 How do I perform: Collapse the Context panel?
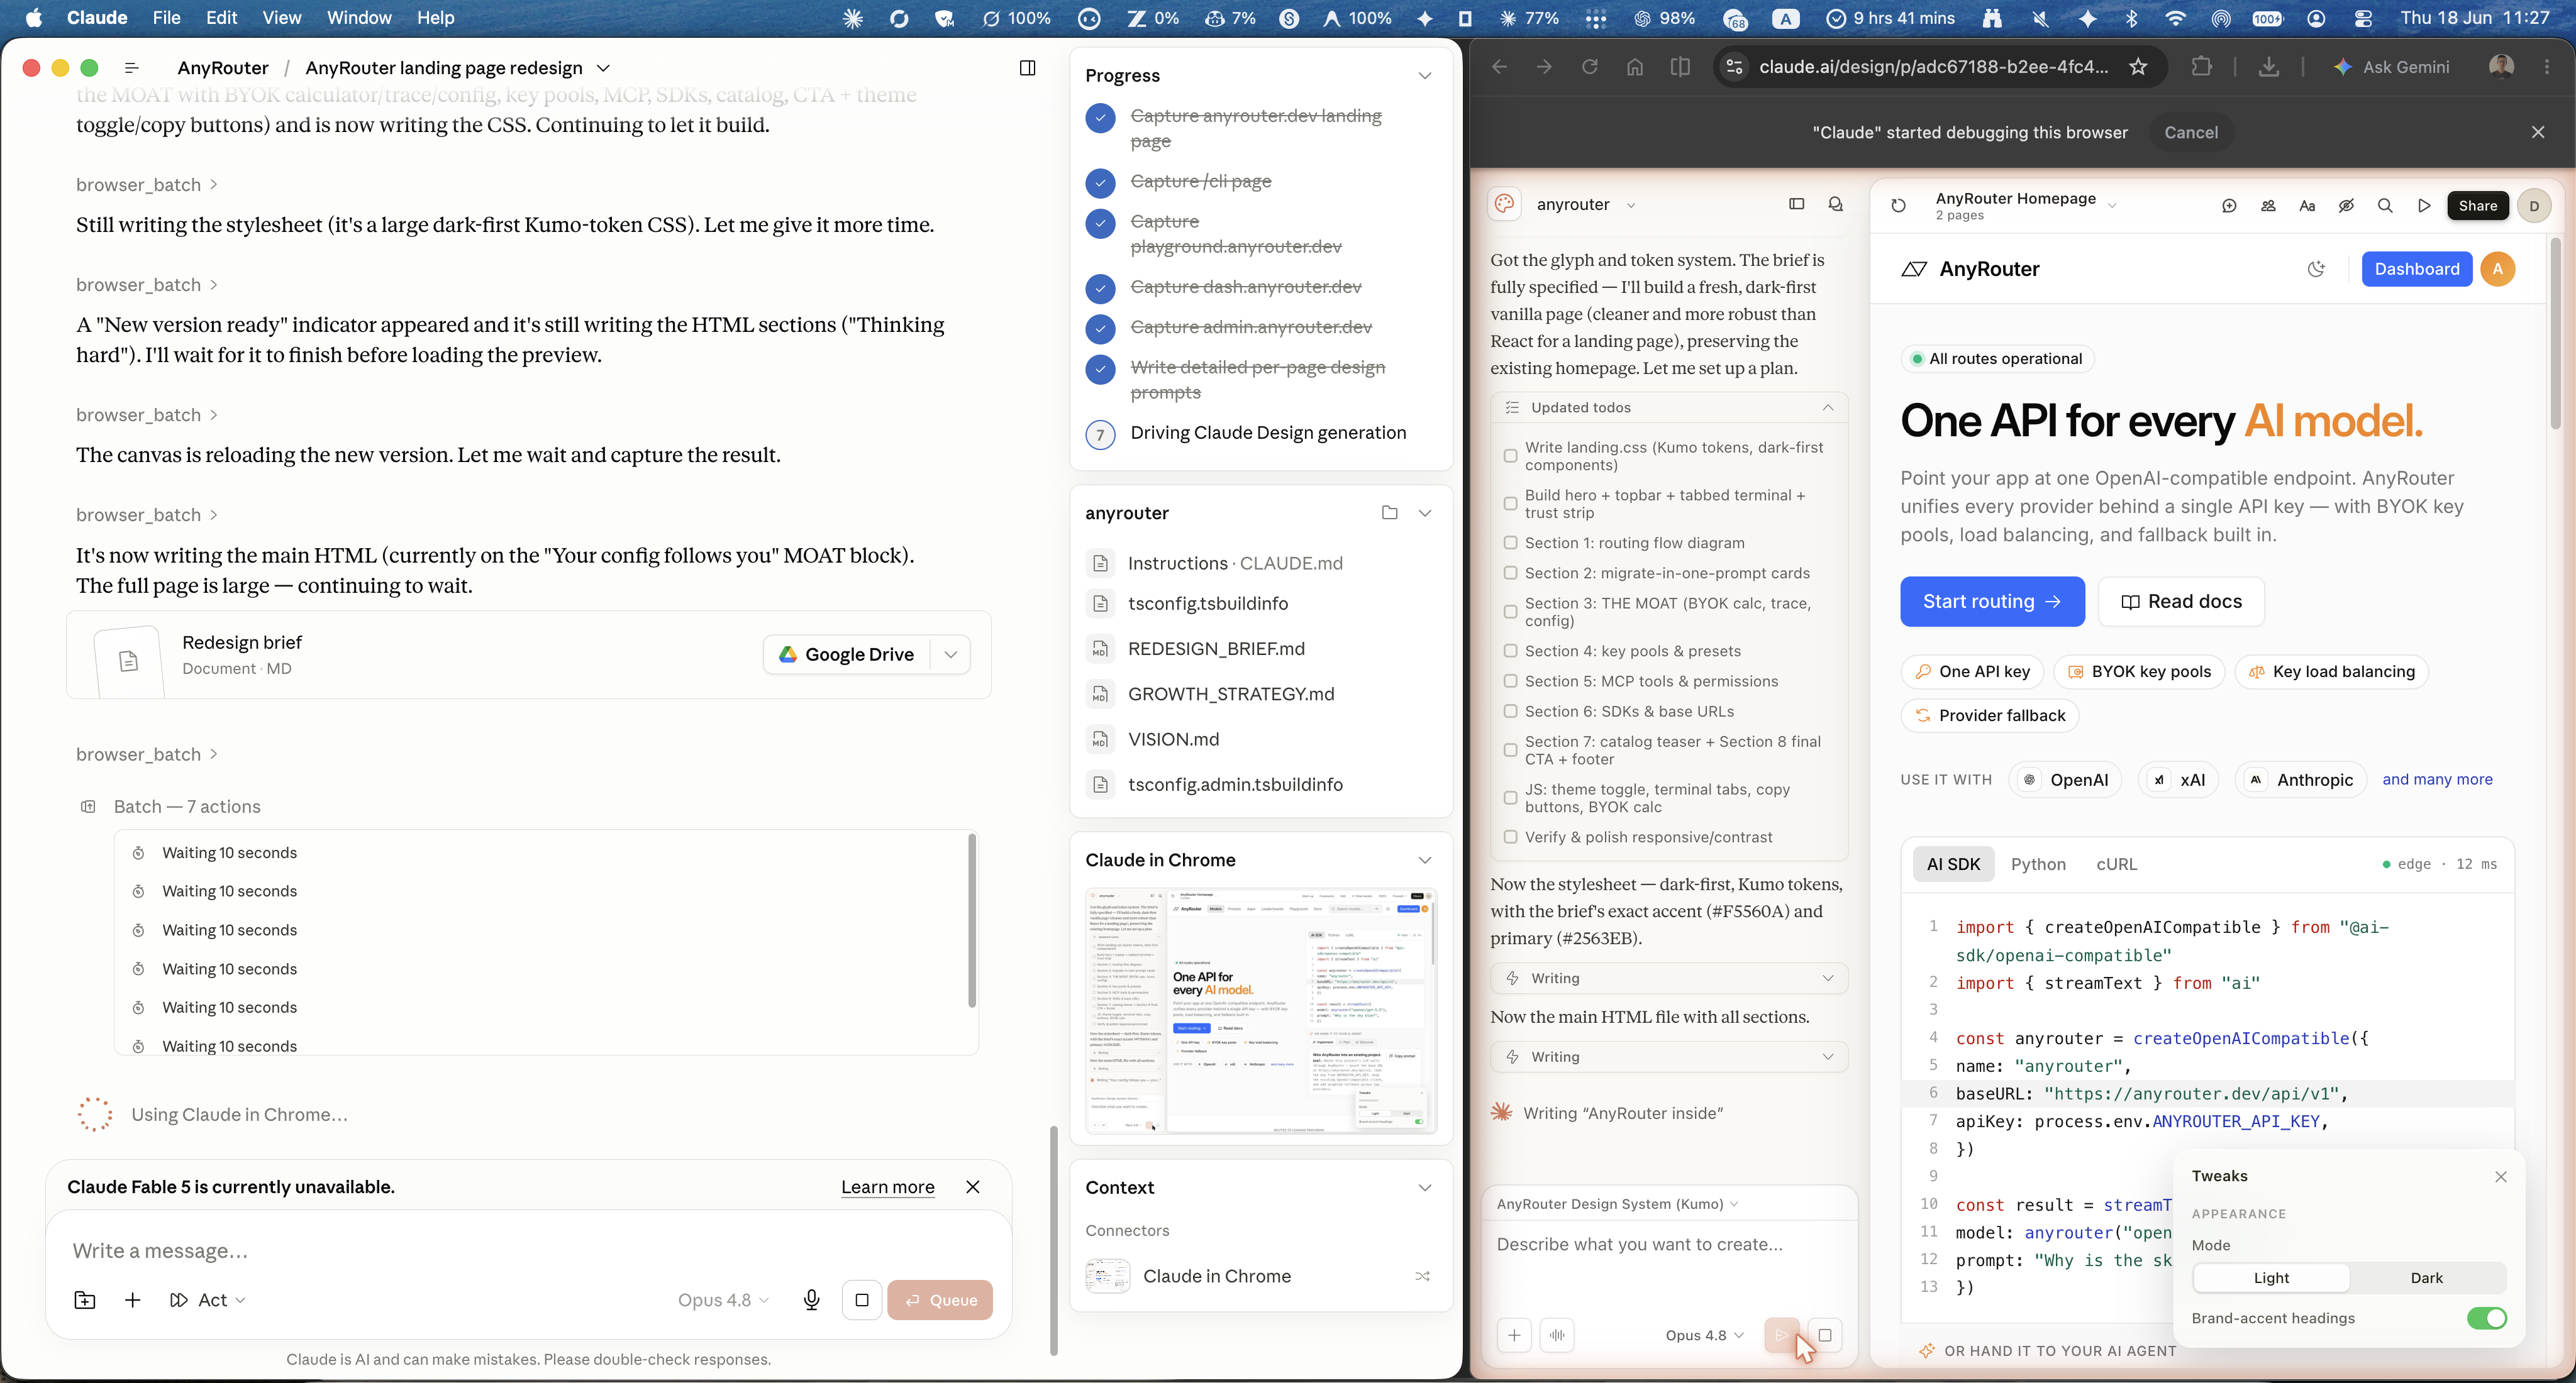1425,1188
